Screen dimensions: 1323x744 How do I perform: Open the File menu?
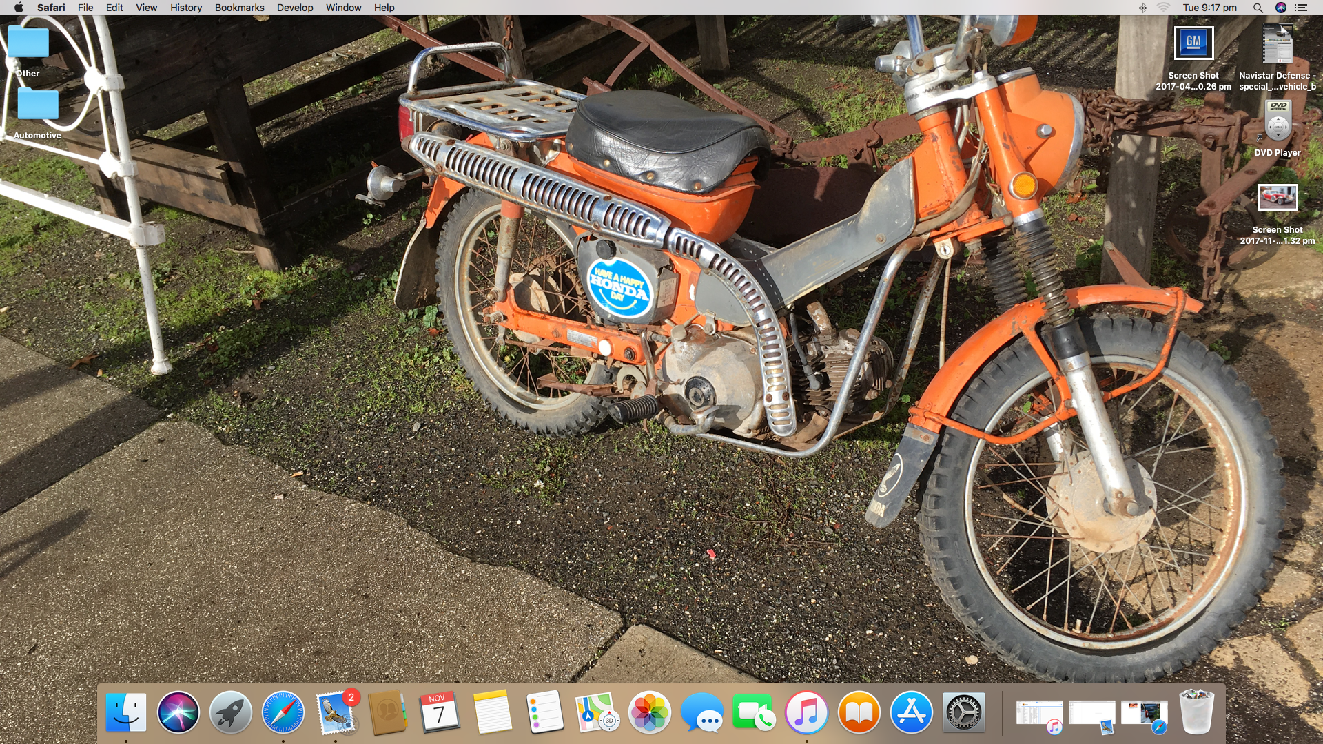[85, 8]
